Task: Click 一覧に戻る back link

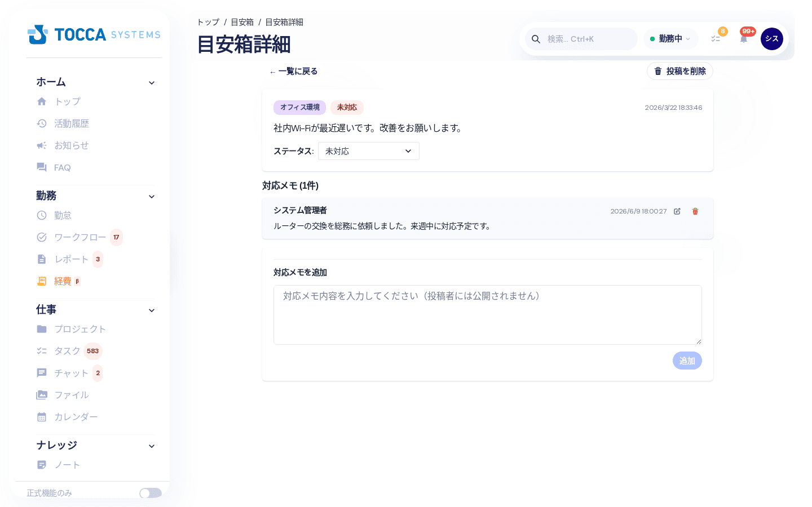Action: click(x=293, y=71)
